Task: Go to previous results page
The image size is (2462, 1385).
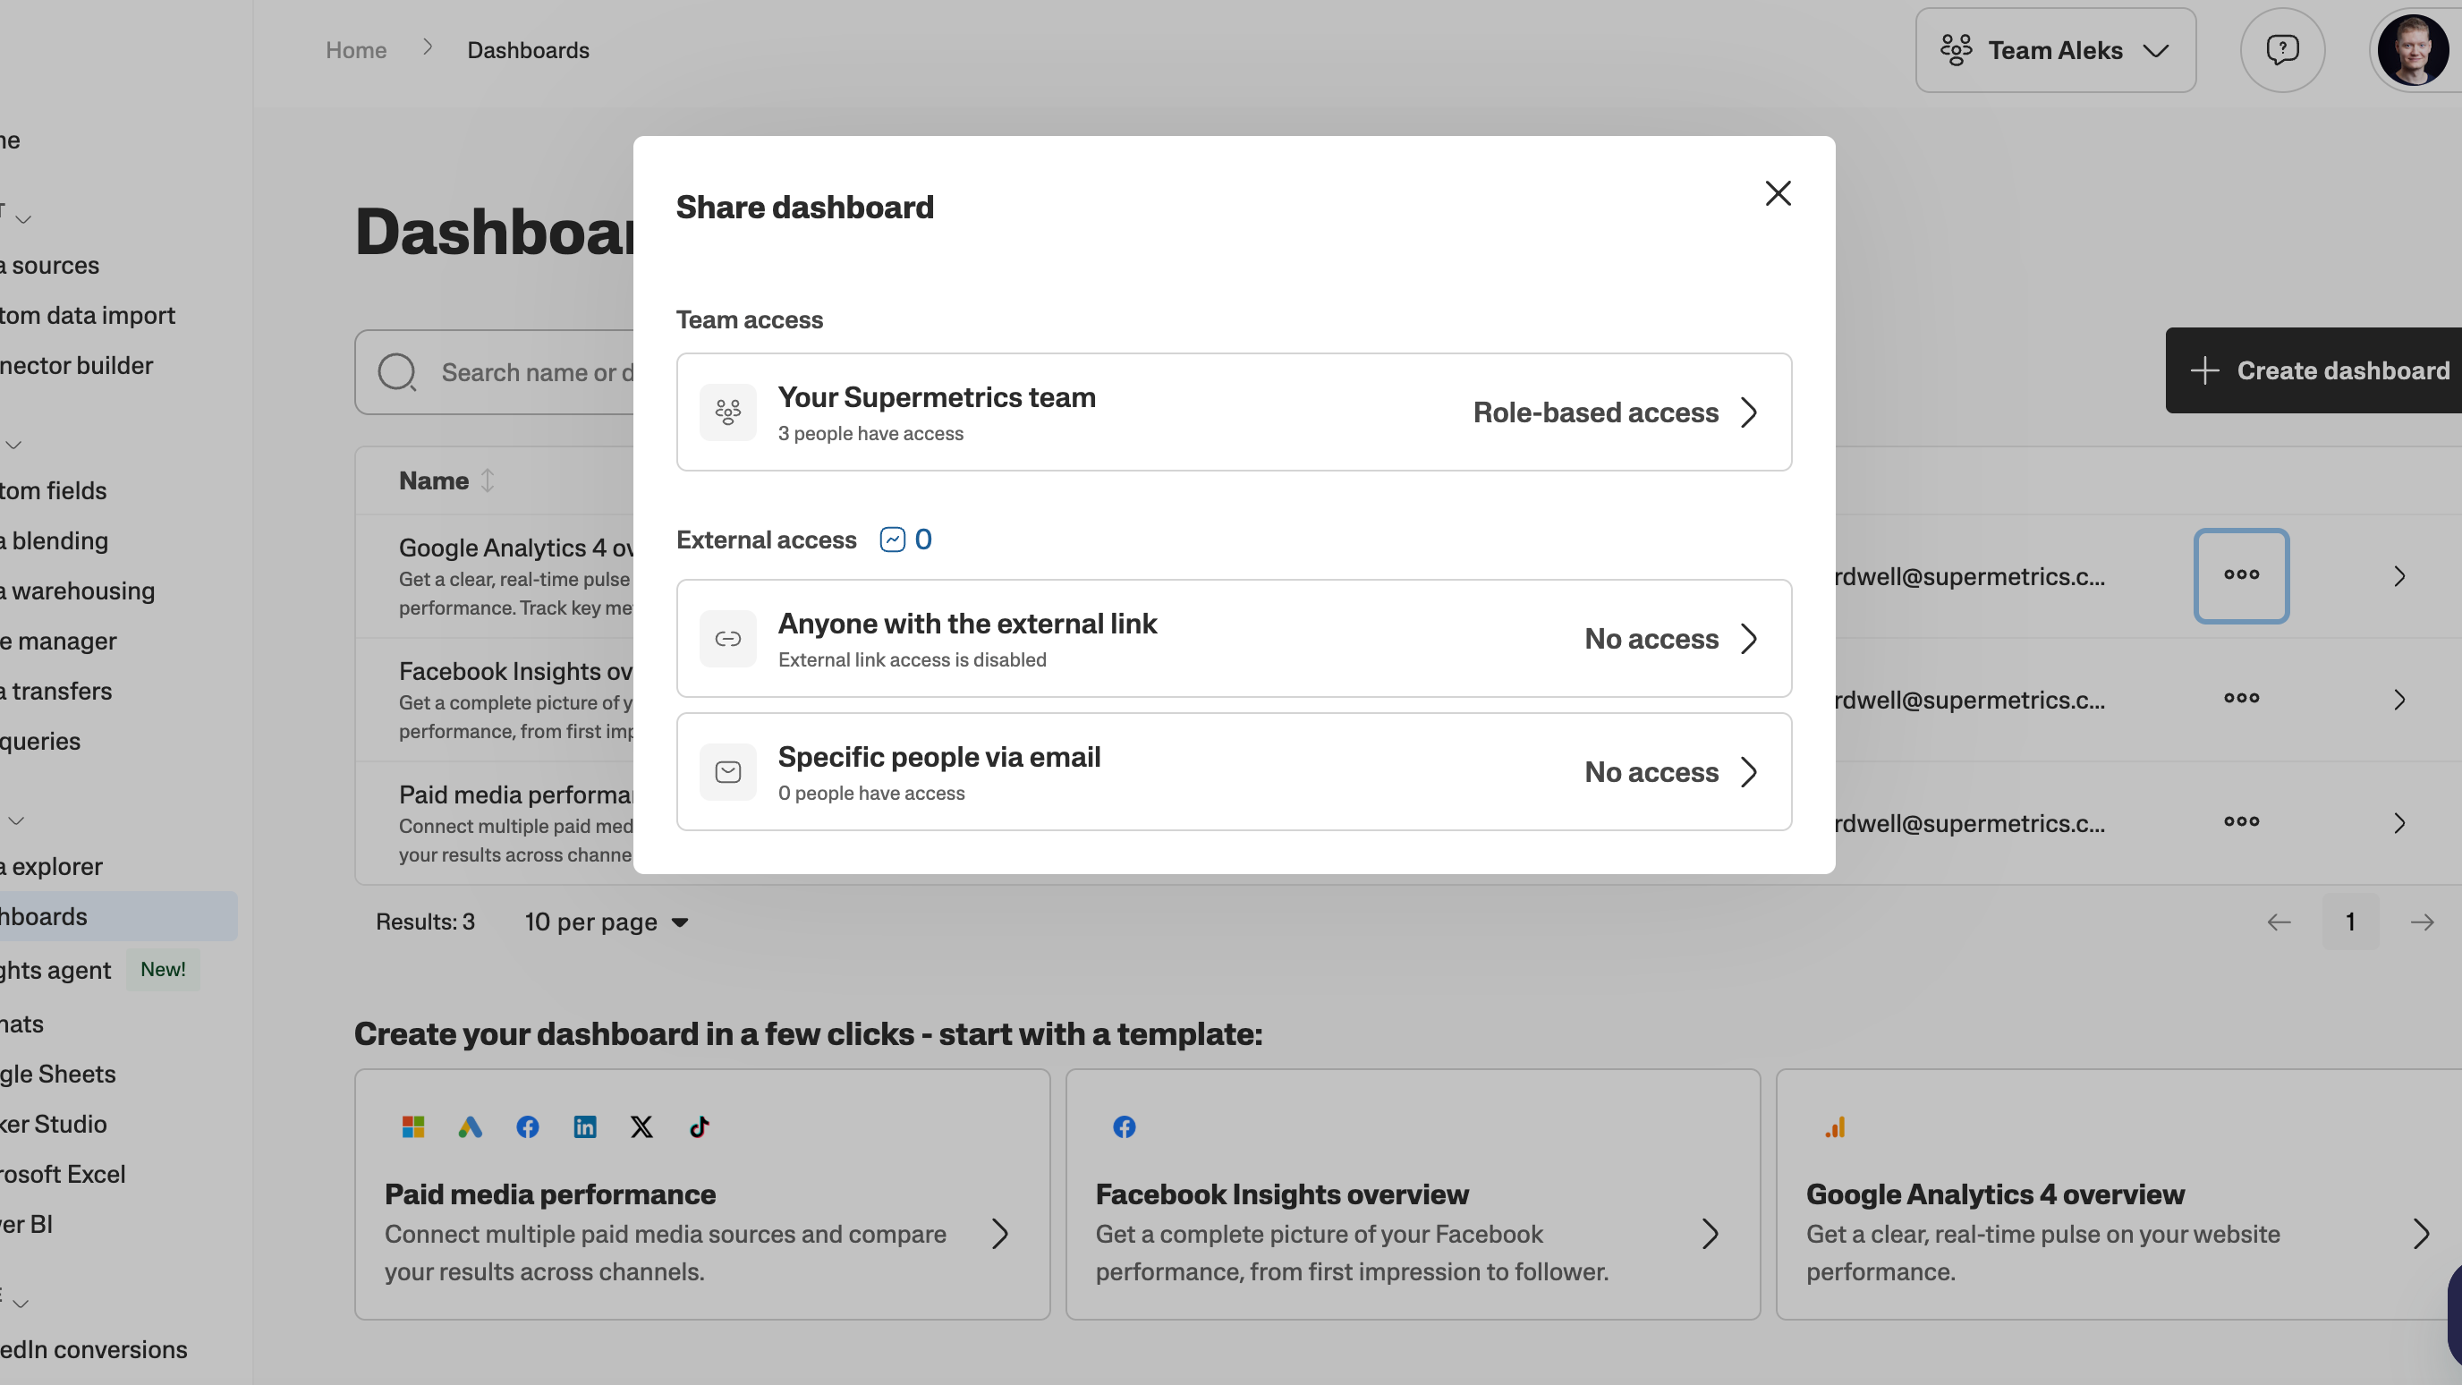Action: point(2279,922)
